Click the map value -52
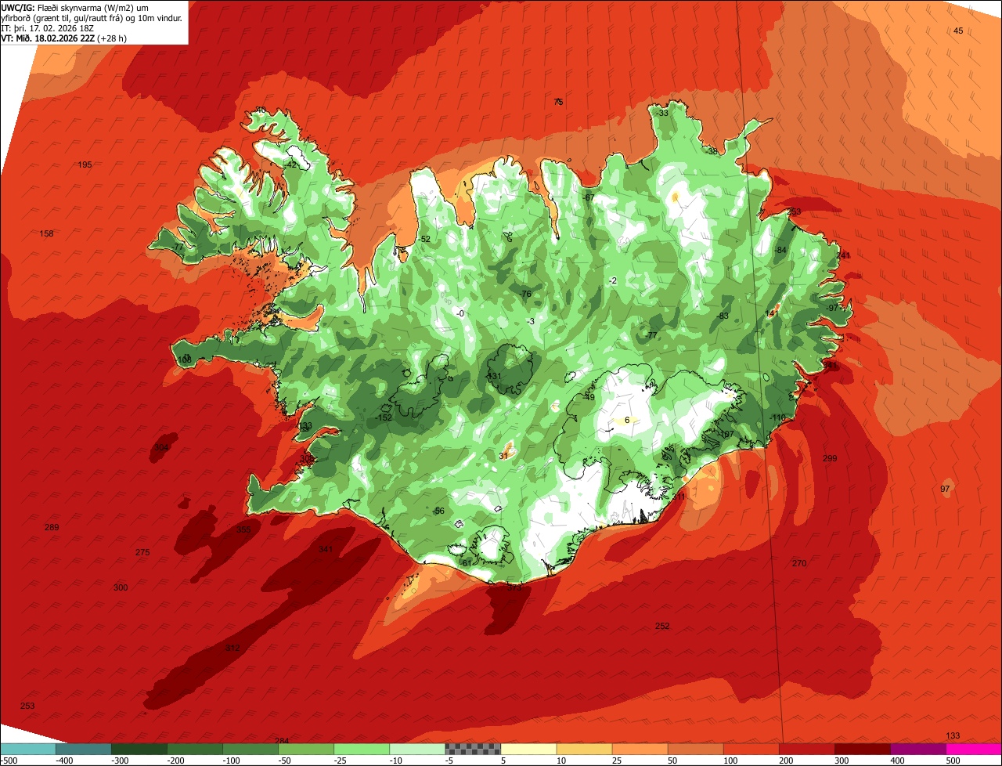This screenshot has width=1002, height=766. [424, 239]
